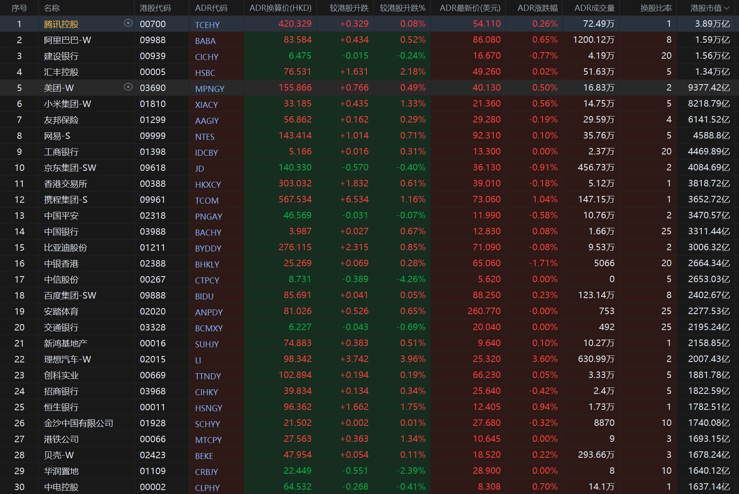
Task: Click ADR code XIACY
Action: (206, 105)
